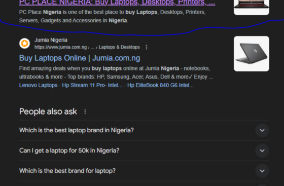
Task: Open the Hp EliteBook 840 G6 Intel sitelink
Action: point(160,85)
